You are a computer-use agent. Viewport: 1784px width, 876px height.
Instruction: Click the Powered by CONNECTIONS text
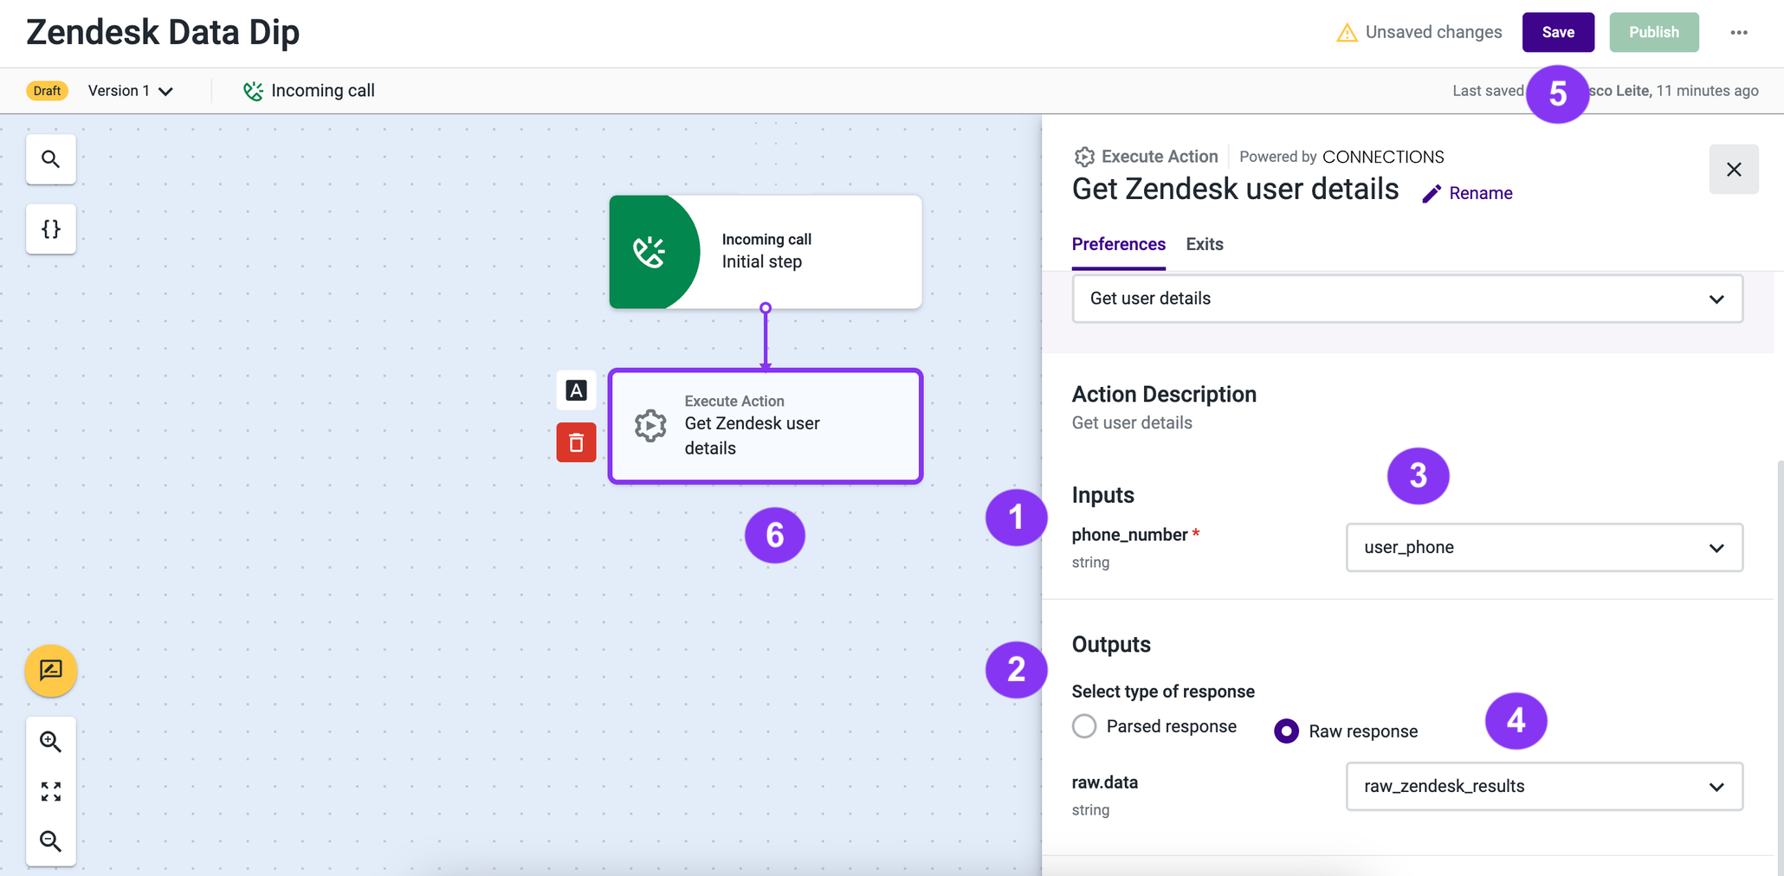(1341, 157)
